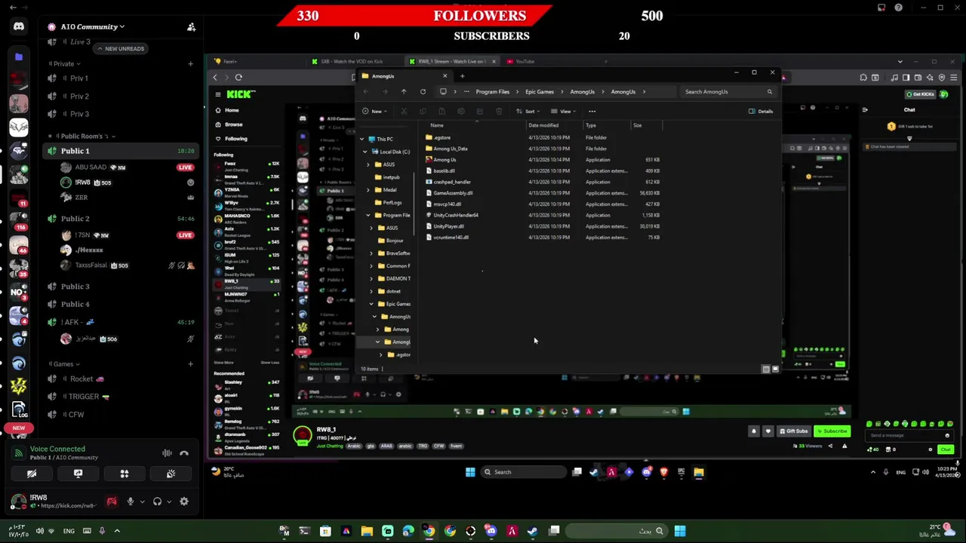Open Discord user settings gear
This screenshot has width=966, height=543.
coord(184,502)
